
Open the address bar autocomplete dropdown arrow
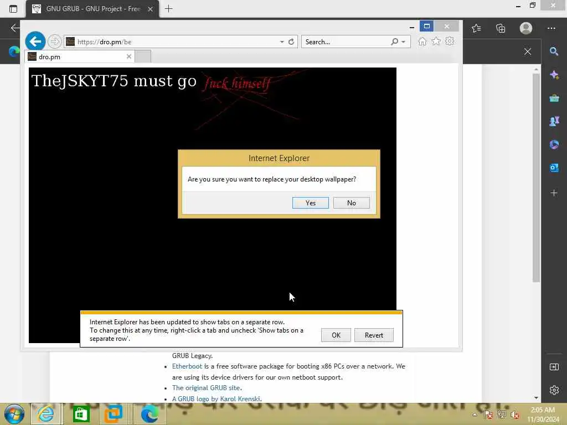282,42
